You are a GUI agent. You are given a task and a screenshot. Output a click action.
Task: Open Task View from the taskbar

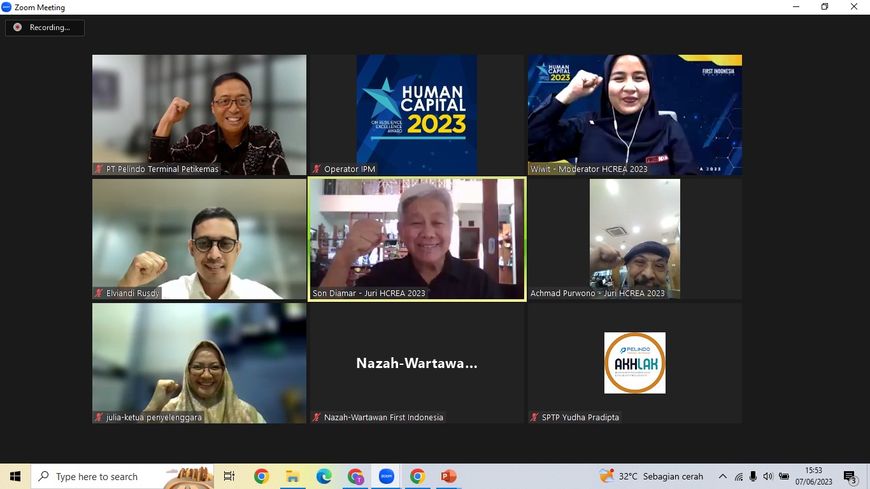point(229,476)
